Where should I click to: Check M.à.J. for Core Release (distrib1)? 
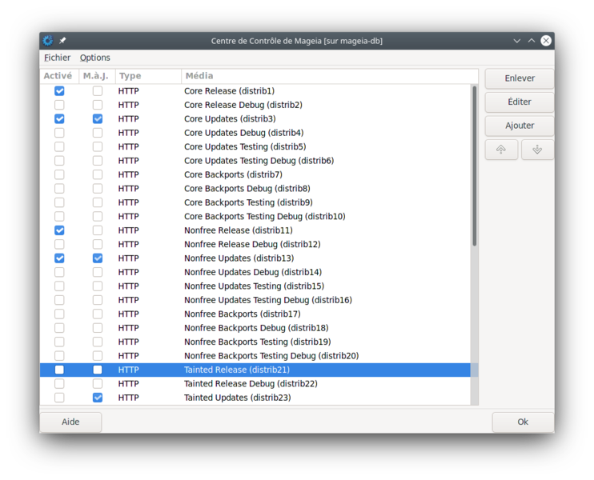98,91
